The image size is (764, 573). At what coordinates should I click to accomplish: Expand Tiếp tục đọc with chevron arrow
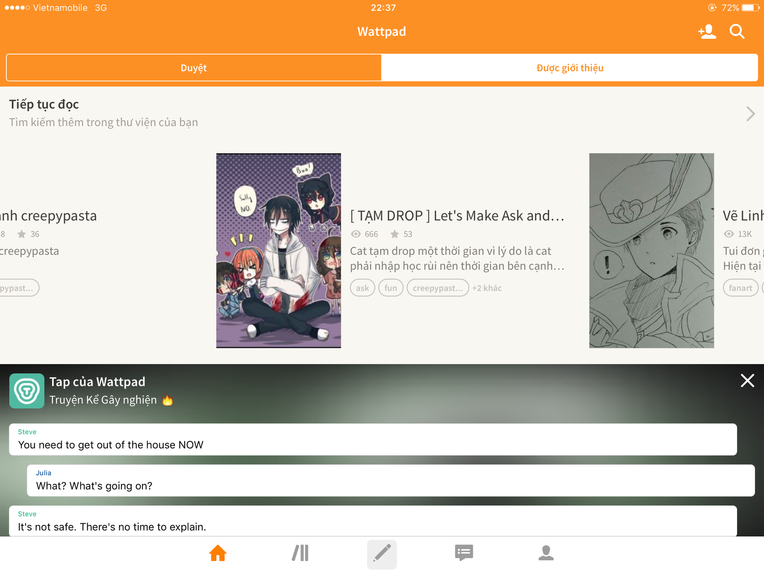click(x=750, y=114)
